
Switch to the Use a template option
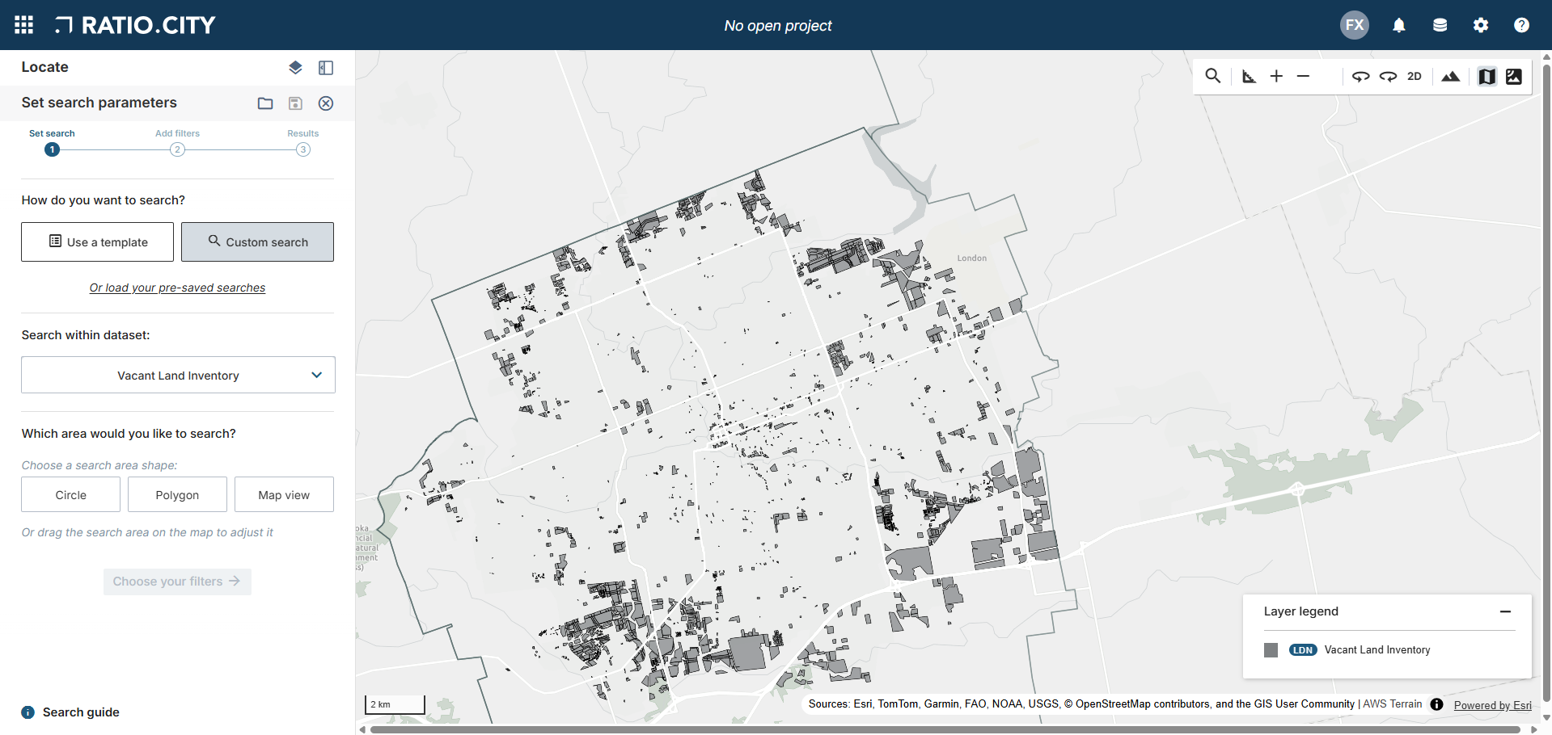pyautogui.click(x=97, y=241)
